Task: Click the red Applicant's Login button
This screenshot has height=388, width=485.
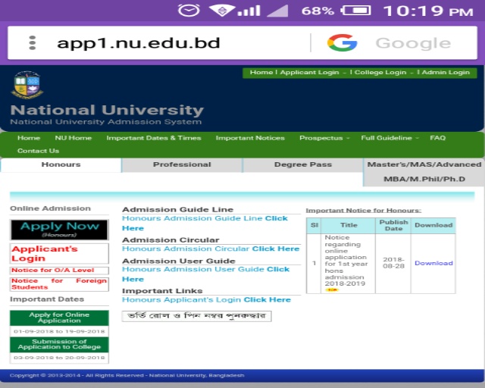Action: [59, 253]
